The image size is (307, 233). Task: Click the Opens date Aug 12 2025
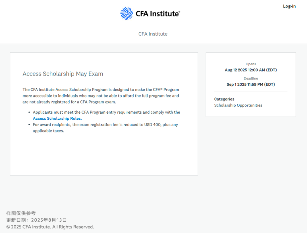(251, 70)
